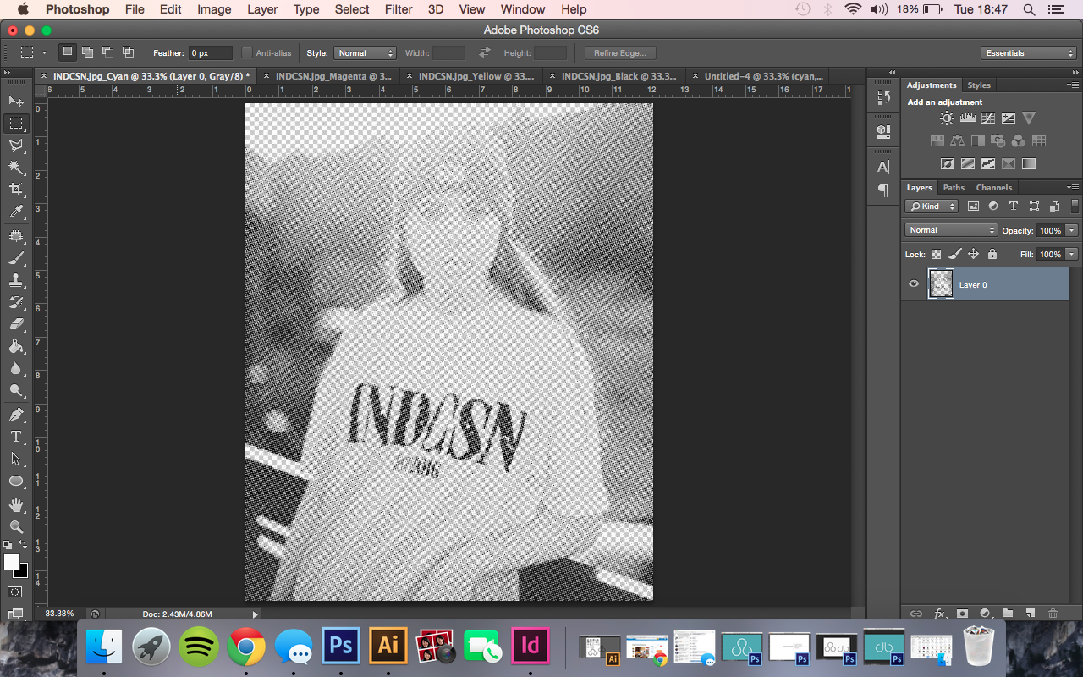Toggle lock transparent pixels
Screen dimensions: 1083x677
coord(936,254)
